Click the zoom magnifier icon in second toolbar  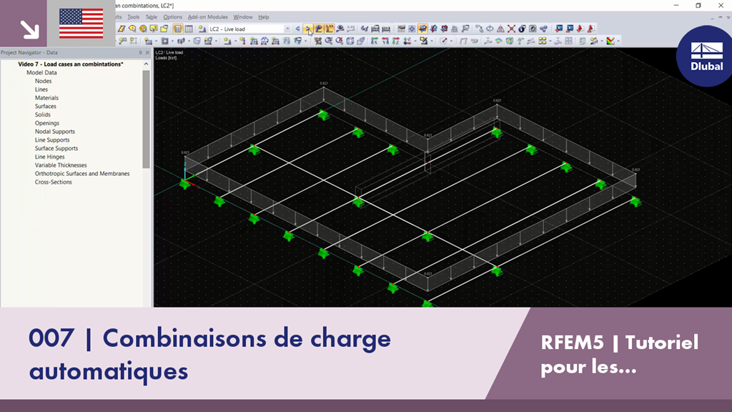point(329,41)
